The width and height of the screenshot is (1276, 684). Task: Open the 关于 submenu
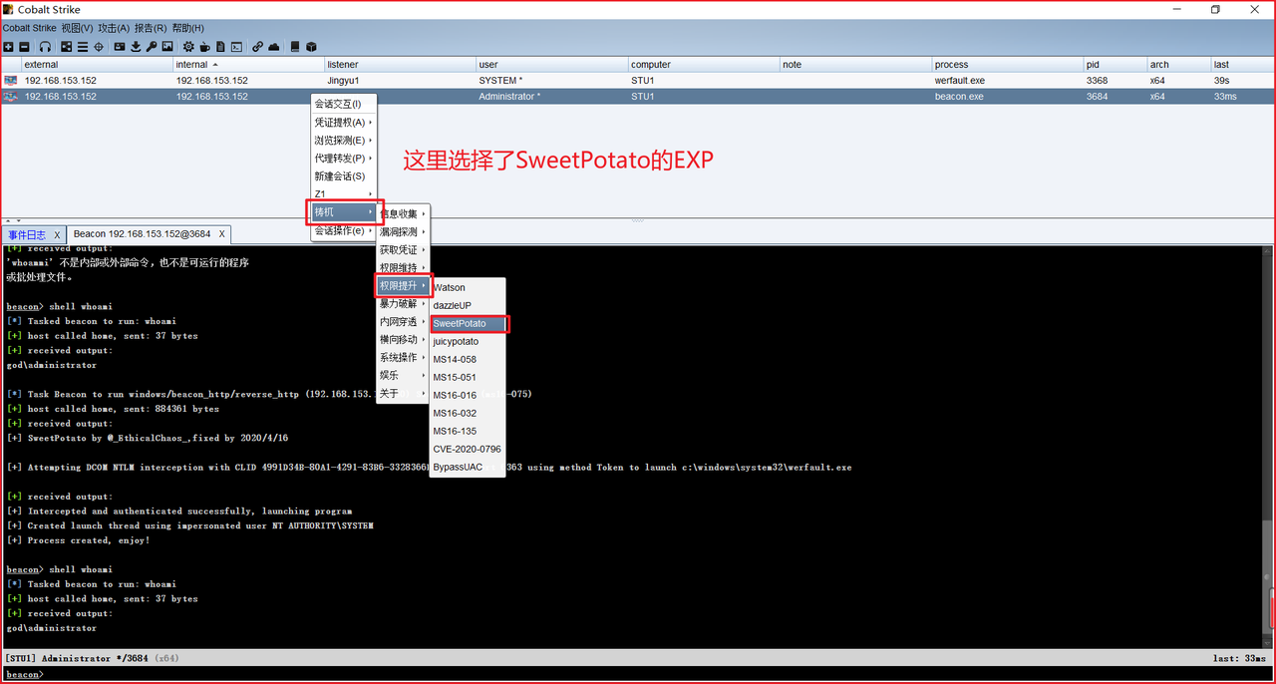(x=403, y=393)
